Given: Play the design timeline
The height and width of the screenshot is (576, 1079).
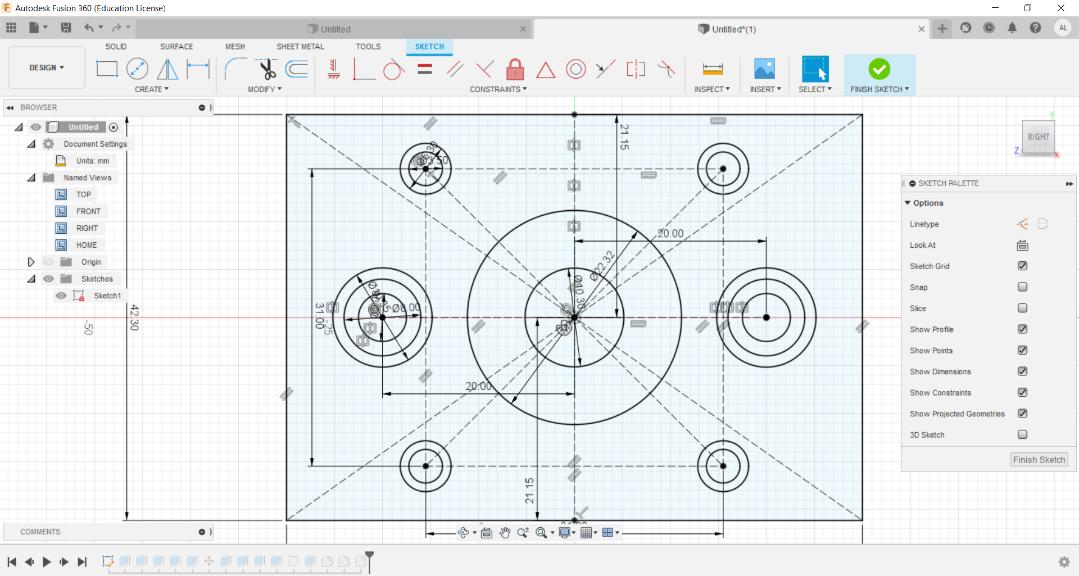Looking at the screenshot, I should [x=47, y=561].
